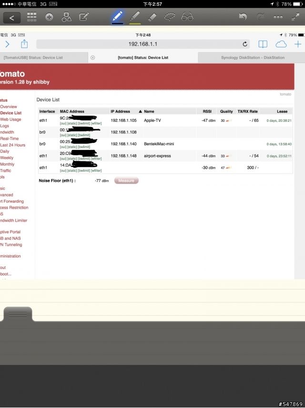Click IP address 192.168.1.108
305x408 pixels.
(123, 132)
